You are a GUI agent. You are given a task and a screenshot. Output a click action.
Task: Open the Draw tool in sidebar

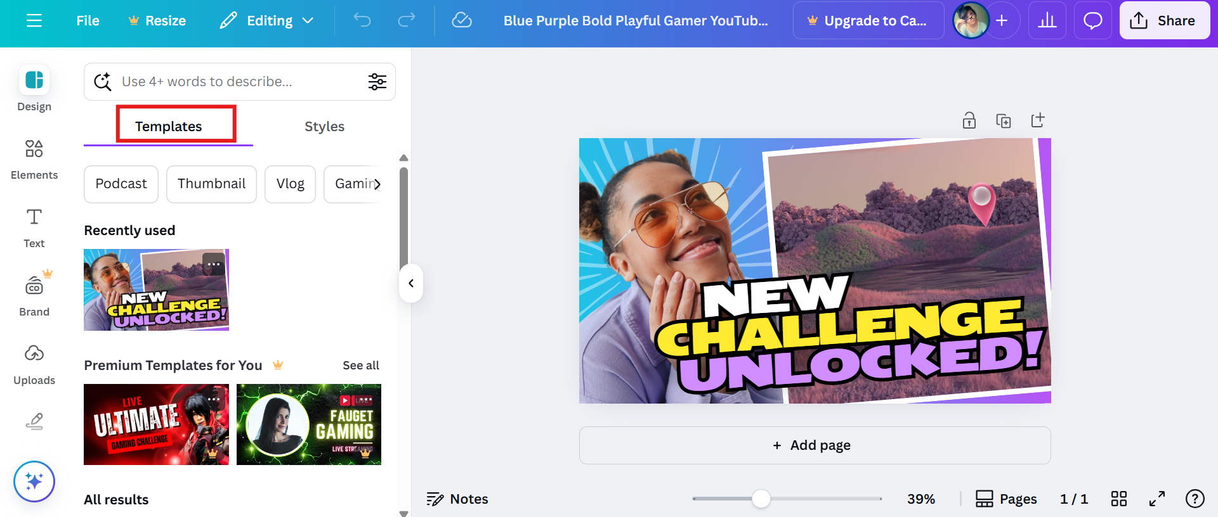pyautogui.click(x=34, y=421)
